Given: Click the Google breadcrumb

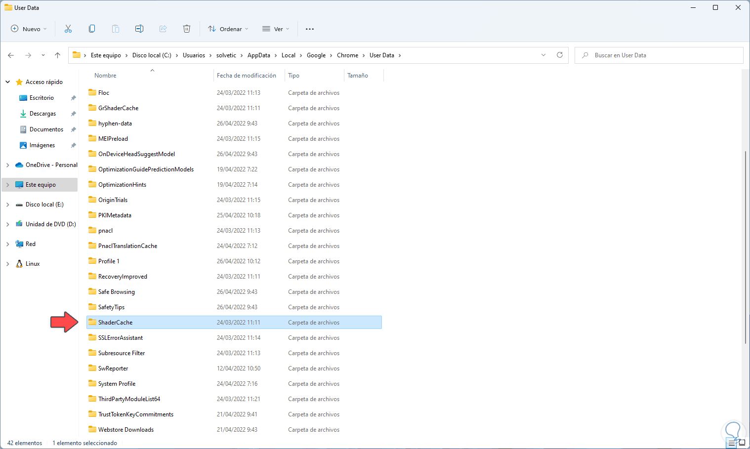Looking at the screenshot, I should [x=316, y=55].
